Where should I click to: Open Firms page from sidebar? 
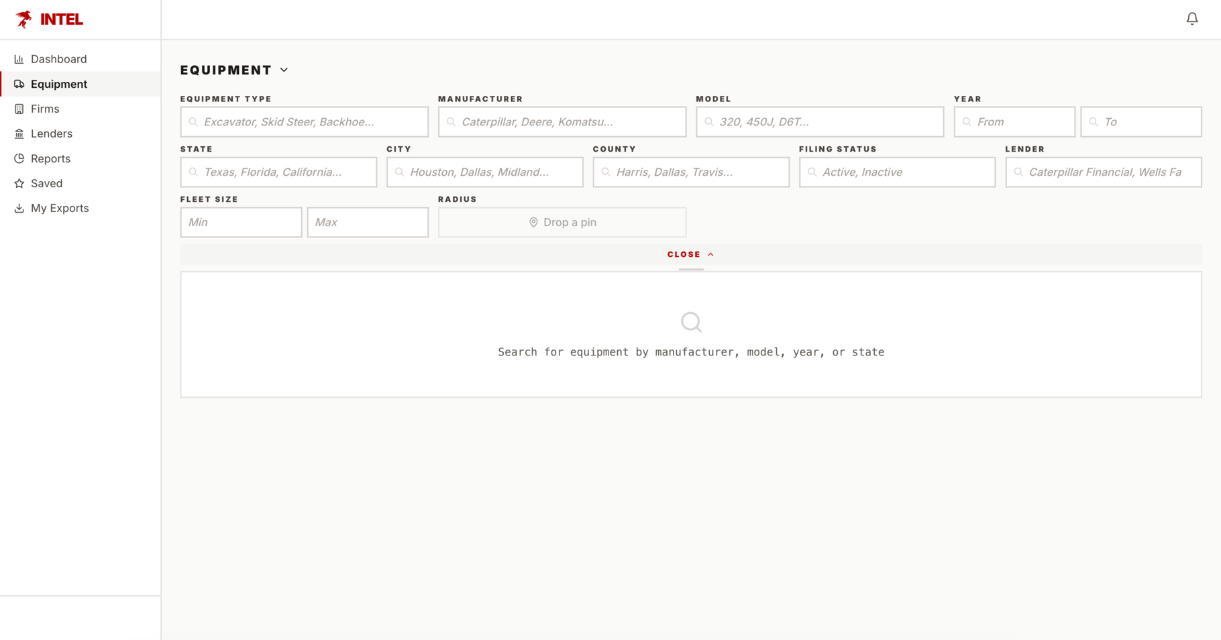[x=81, y=109]
